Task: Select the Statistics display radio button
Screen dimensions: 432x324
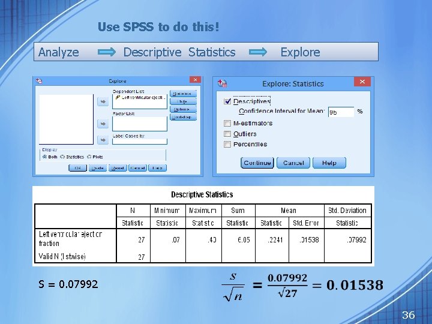Action: point(62,157)
